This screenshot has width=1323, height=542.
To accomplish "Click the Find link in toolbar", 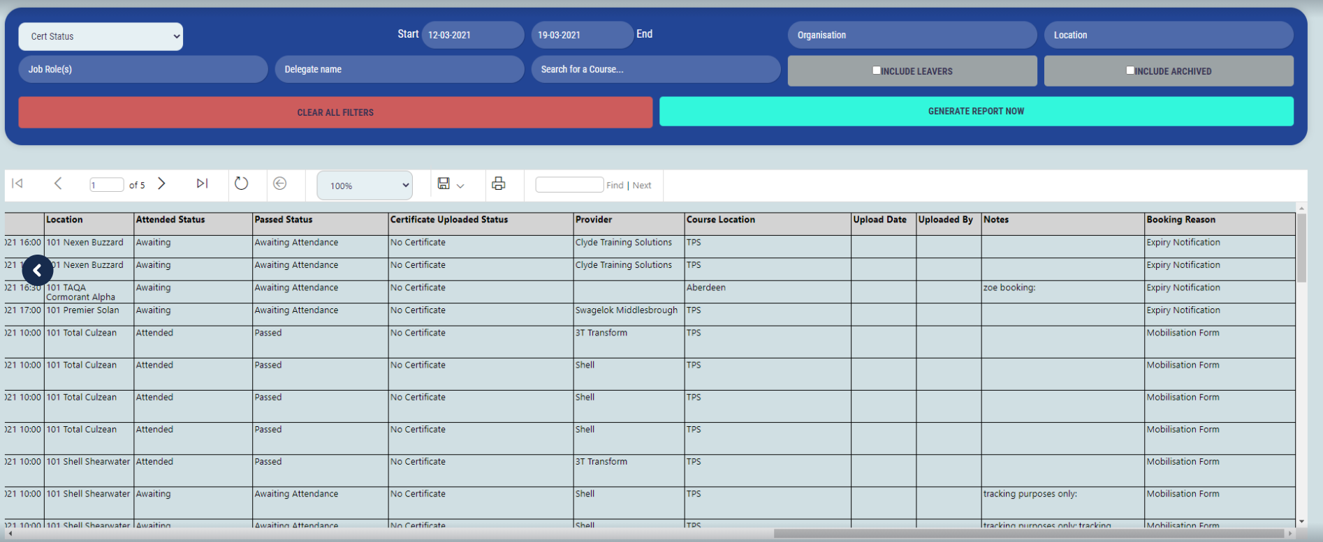I will point(615,186).
